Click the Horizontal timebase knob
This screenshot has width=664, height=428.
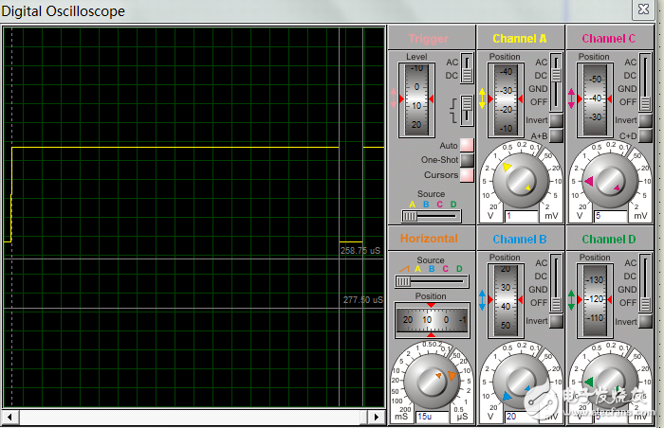click(433, 380)
